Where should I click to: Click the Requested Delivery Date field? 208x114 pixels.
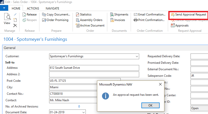pyautogui.click(x=199, y=56)
